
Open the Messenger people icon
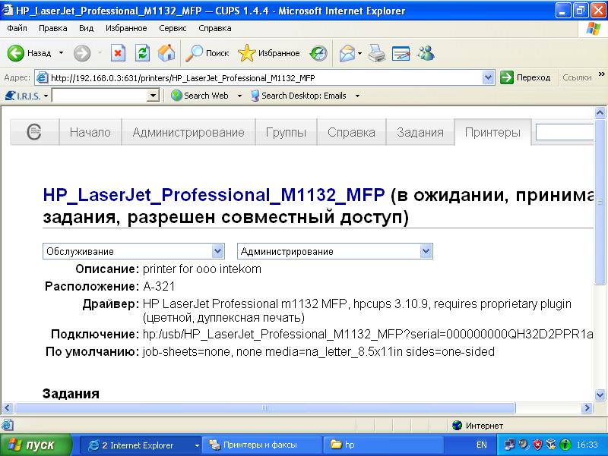click(426, 53)
